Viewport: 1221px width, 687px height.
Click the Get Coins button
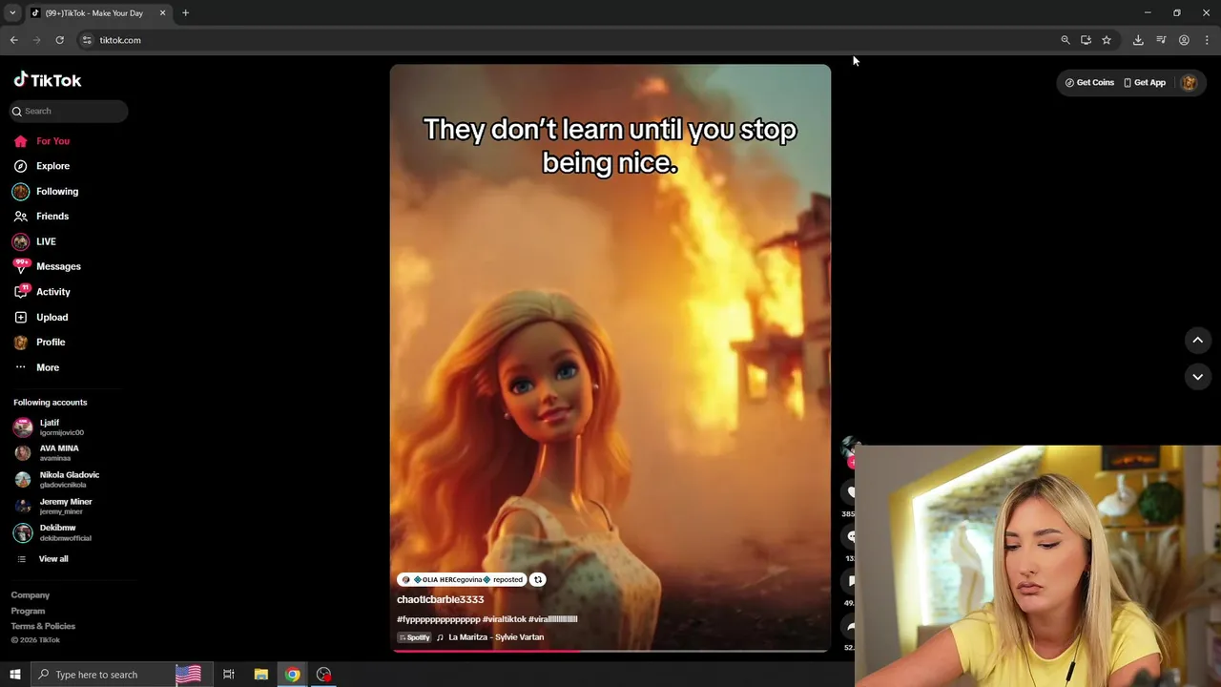point(1089,83)
